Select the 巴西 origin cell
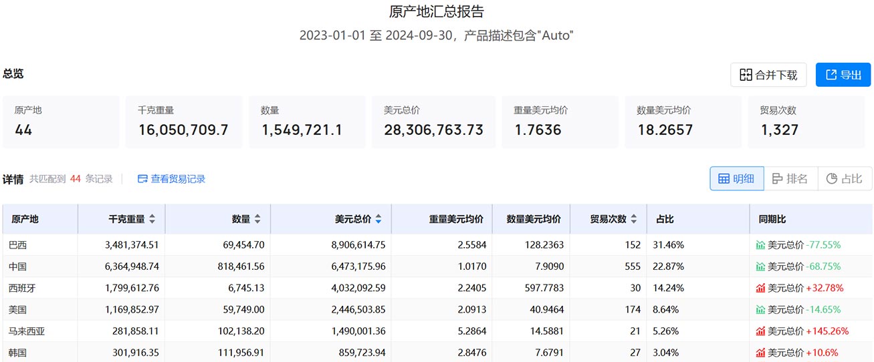This screenshot has height=362, width=874. click(40, 245)
